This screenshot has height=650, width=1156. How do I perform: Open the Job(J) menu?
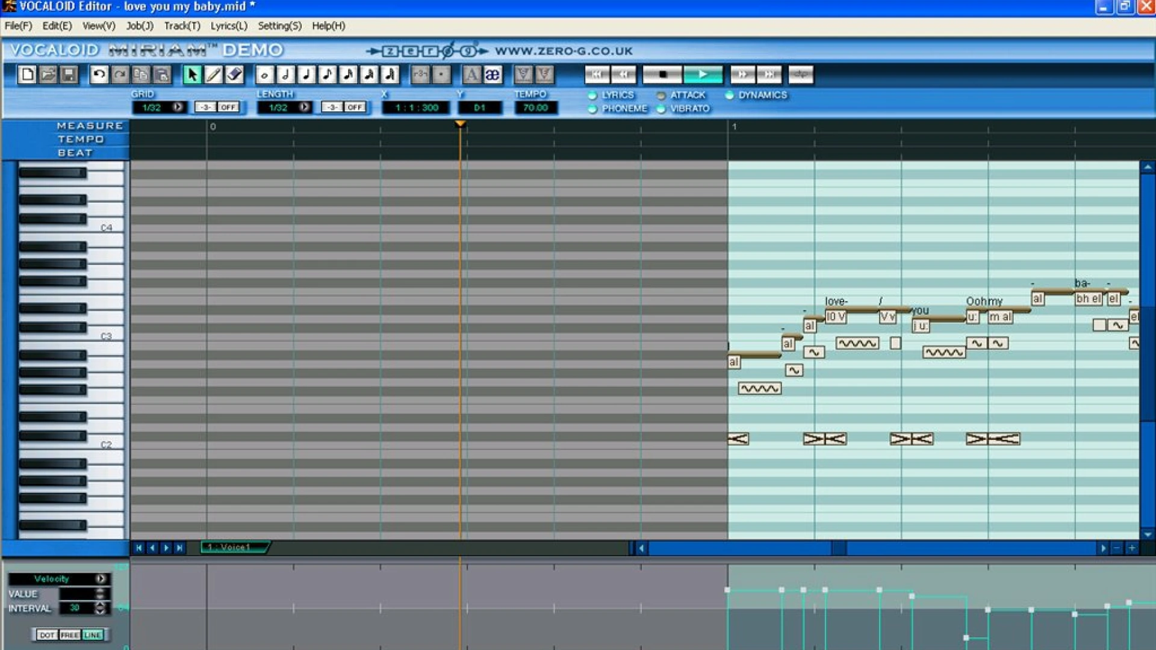pyautogui.click(x=140, y=26)
